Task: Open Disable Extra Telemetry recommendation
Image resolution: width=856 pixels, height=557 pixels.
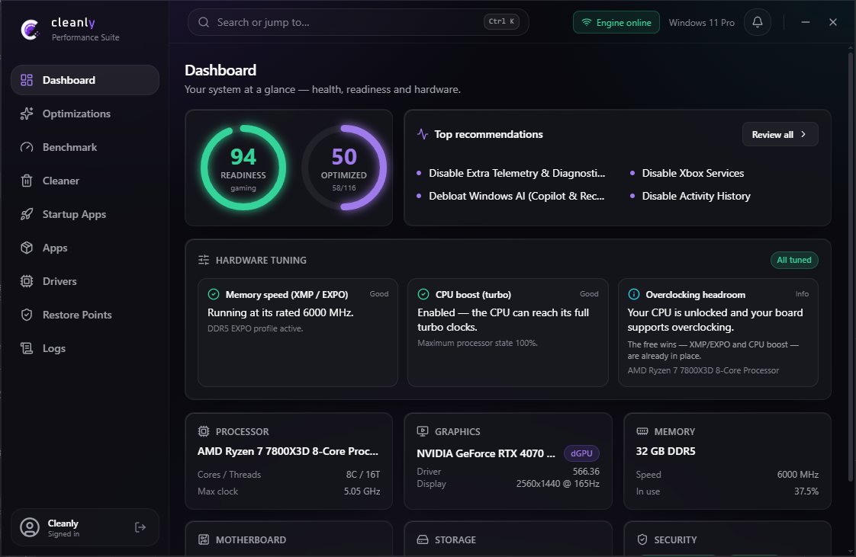Action: 516,173
